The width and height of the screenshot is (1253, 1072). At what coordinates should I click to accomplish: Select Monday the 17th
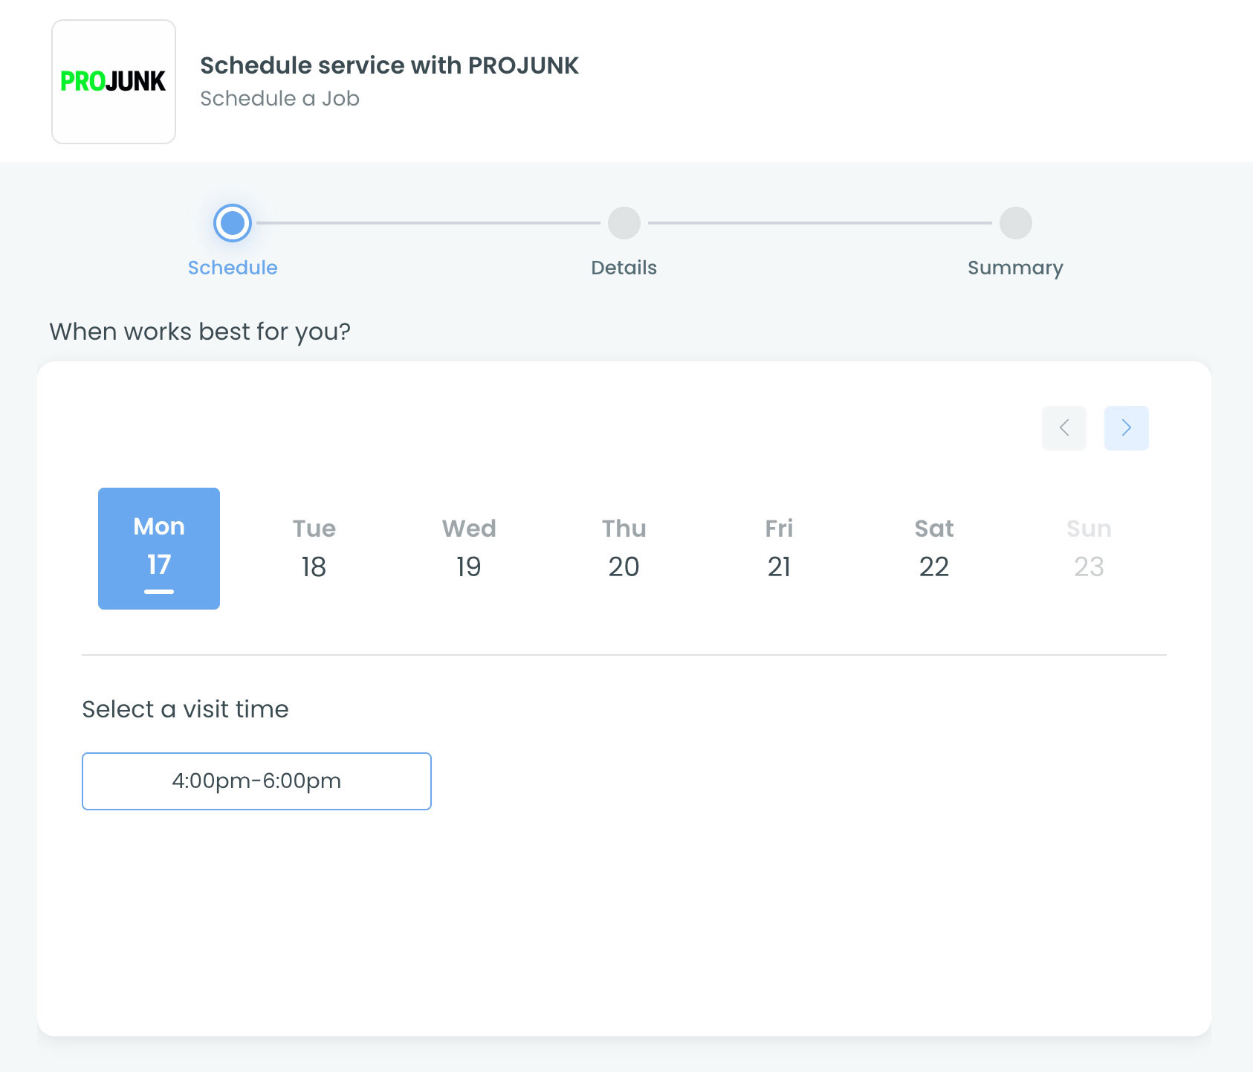[x=159, y=549]
